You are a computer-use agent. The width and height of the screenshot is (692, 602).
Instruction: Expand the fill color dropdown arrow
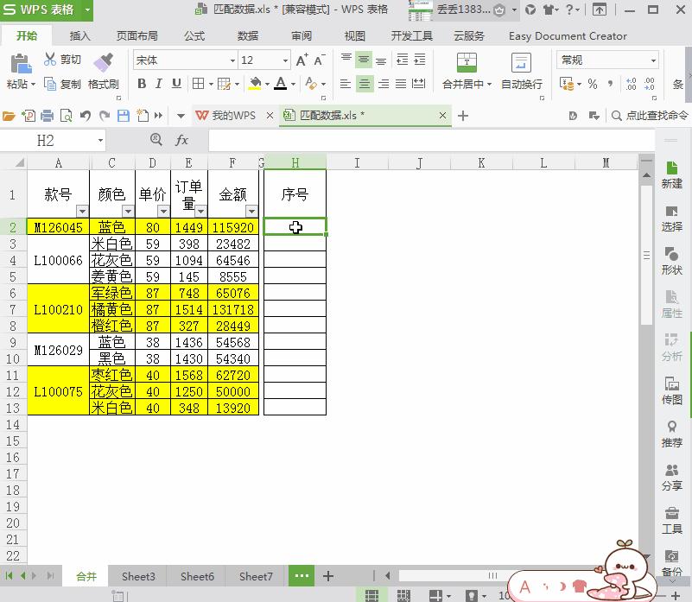pos(269,84)
